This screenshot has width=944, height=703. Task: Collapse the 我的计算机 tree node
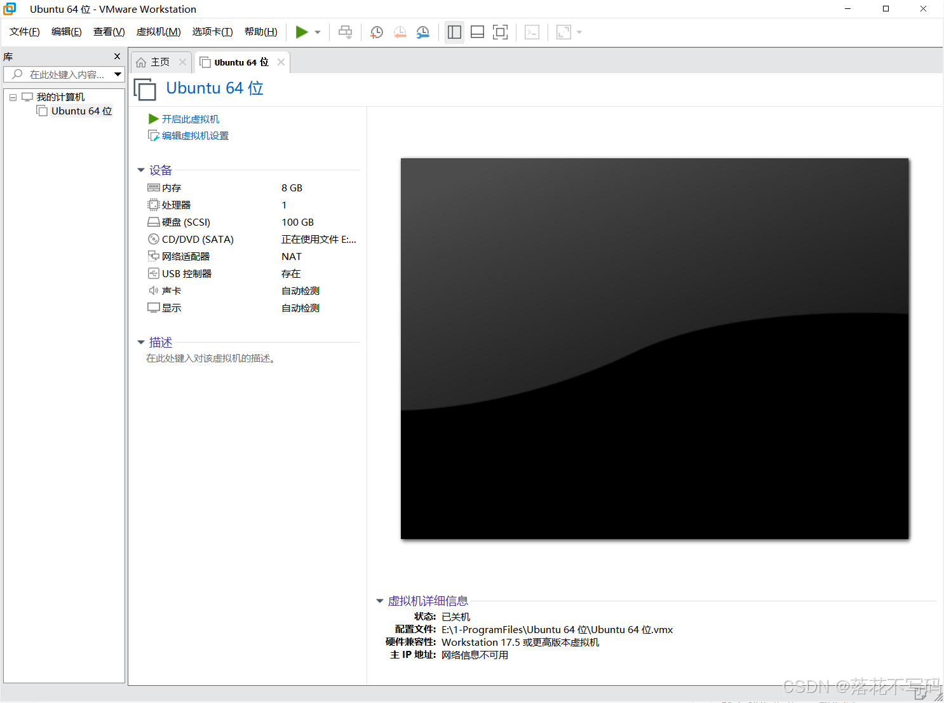(x=13, y=97)
